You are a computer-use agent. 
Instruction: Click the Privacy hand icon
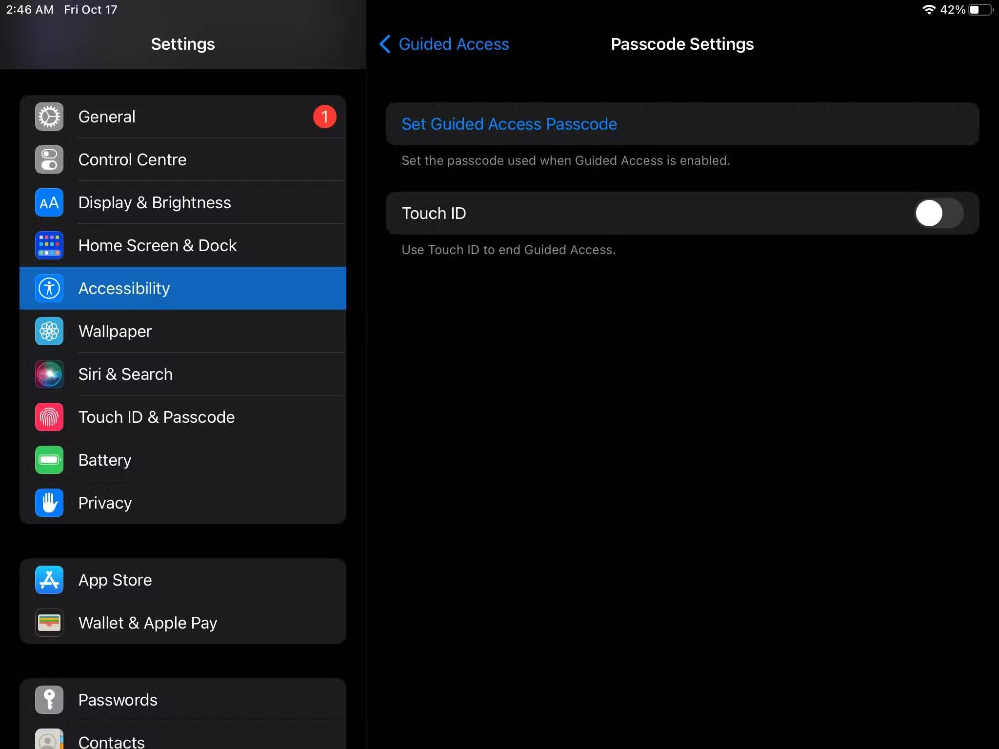pos(49,503)
